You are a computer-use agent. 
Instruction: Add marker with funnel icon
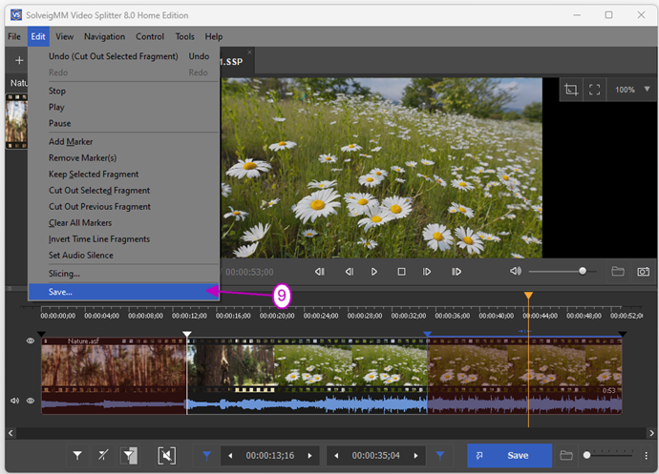(x=77, y=456)
